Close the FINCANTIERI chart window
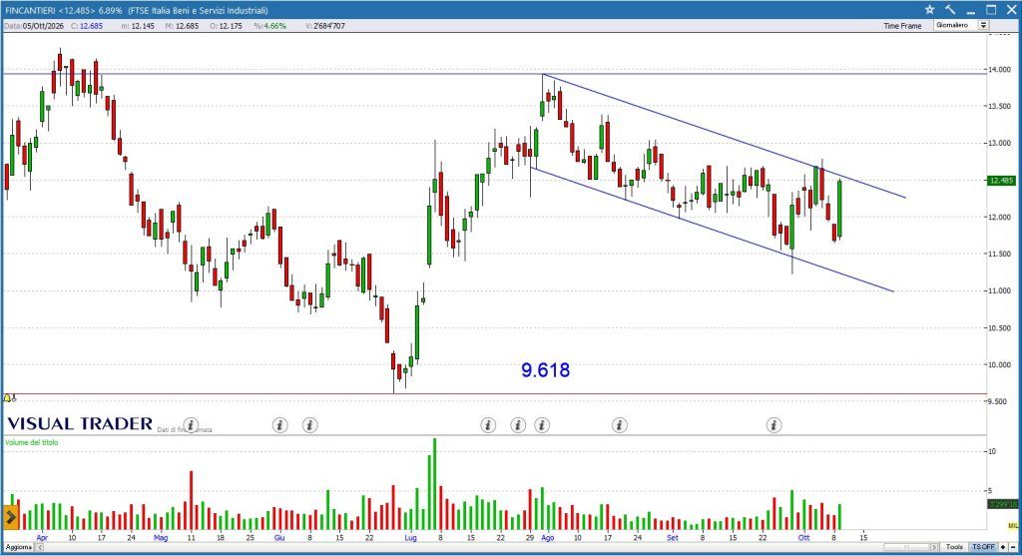The height and width of the screenshot is (556, 1022). tap(1011, 9)
